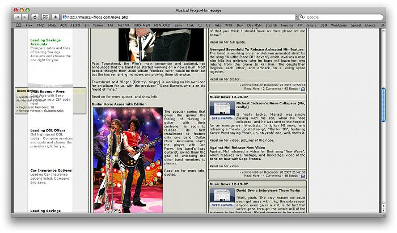Image resolution: width=397 pixels, height=233 pixels.
Task: Open the Forums bookmark
Action: 287,26
